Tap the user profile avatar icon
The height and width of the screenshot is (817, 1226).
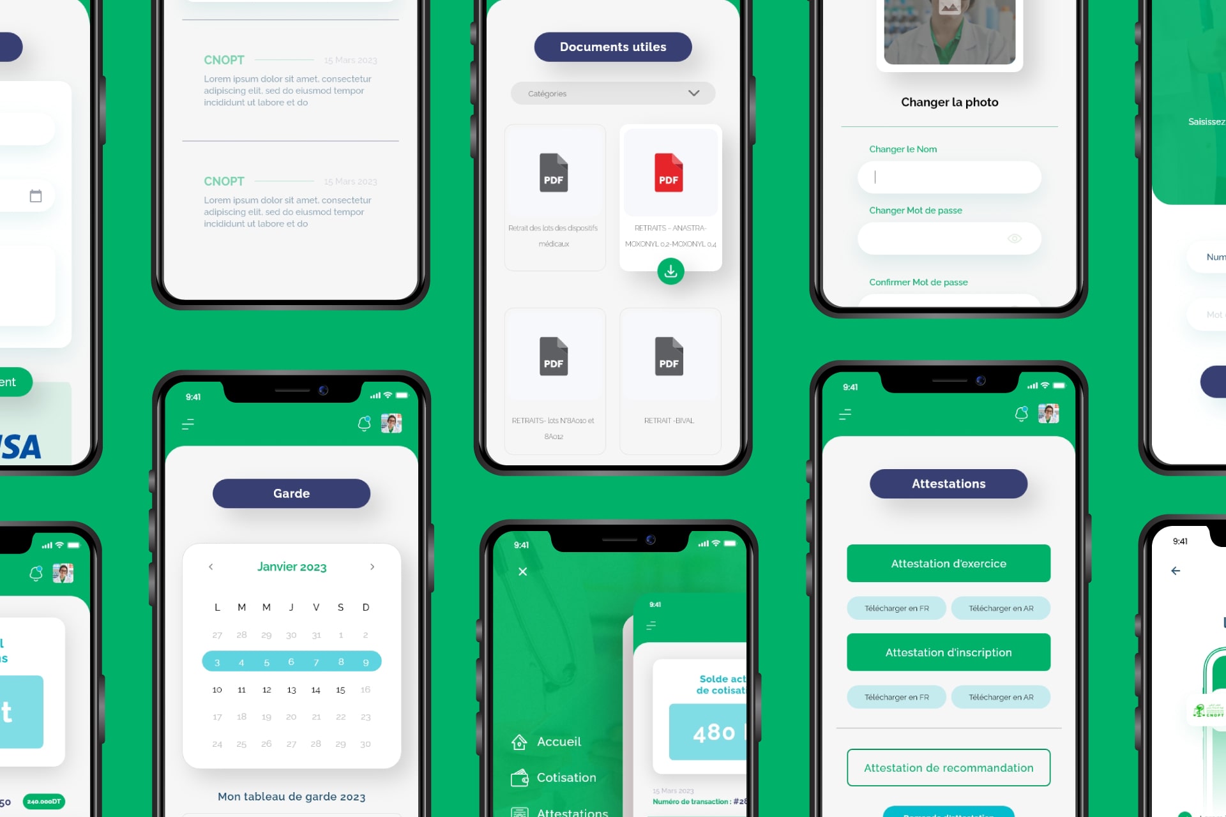(x=391, y=422)
